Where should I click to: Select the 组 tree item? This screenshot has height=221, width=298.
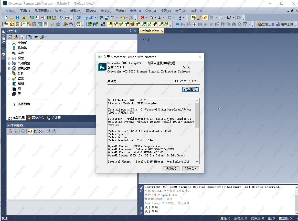19,89
